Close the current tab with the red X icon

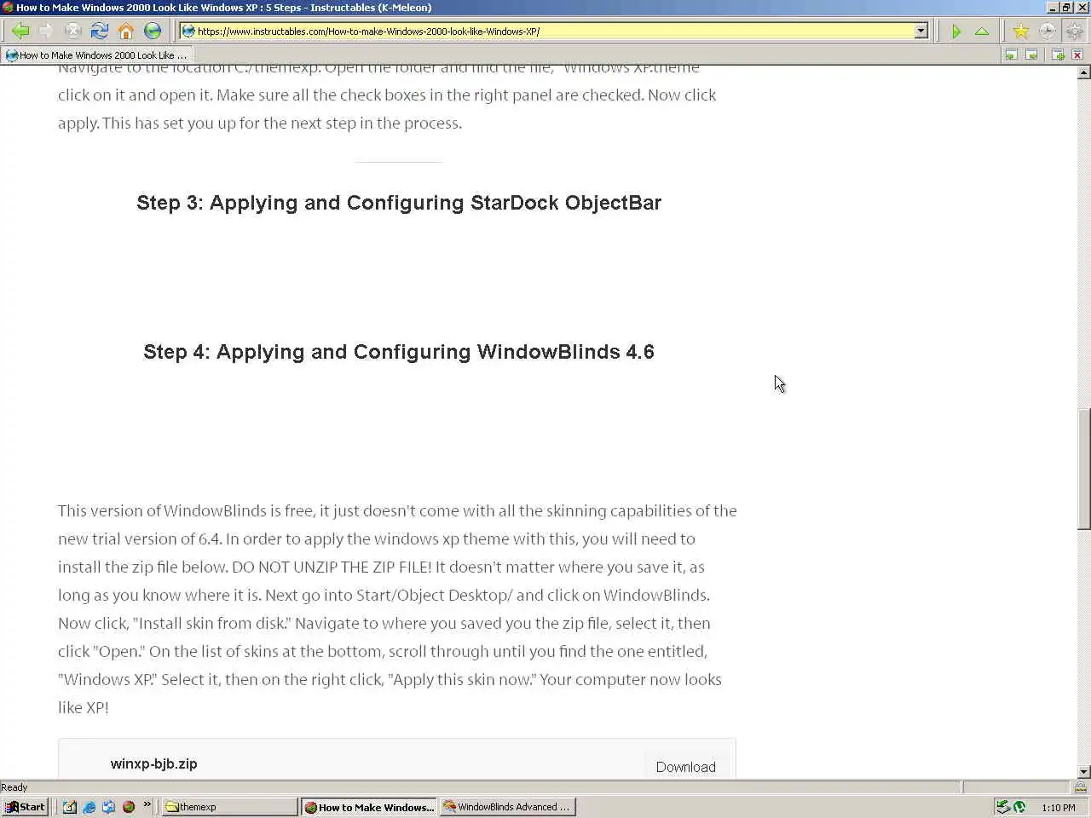[1077, 55]
